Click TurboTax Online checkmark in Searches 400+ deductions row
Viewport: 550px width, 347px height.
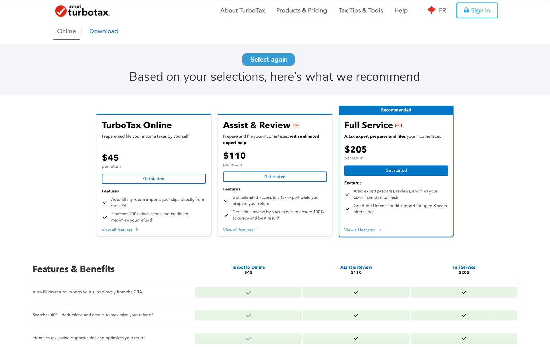(x=249, y=315)
